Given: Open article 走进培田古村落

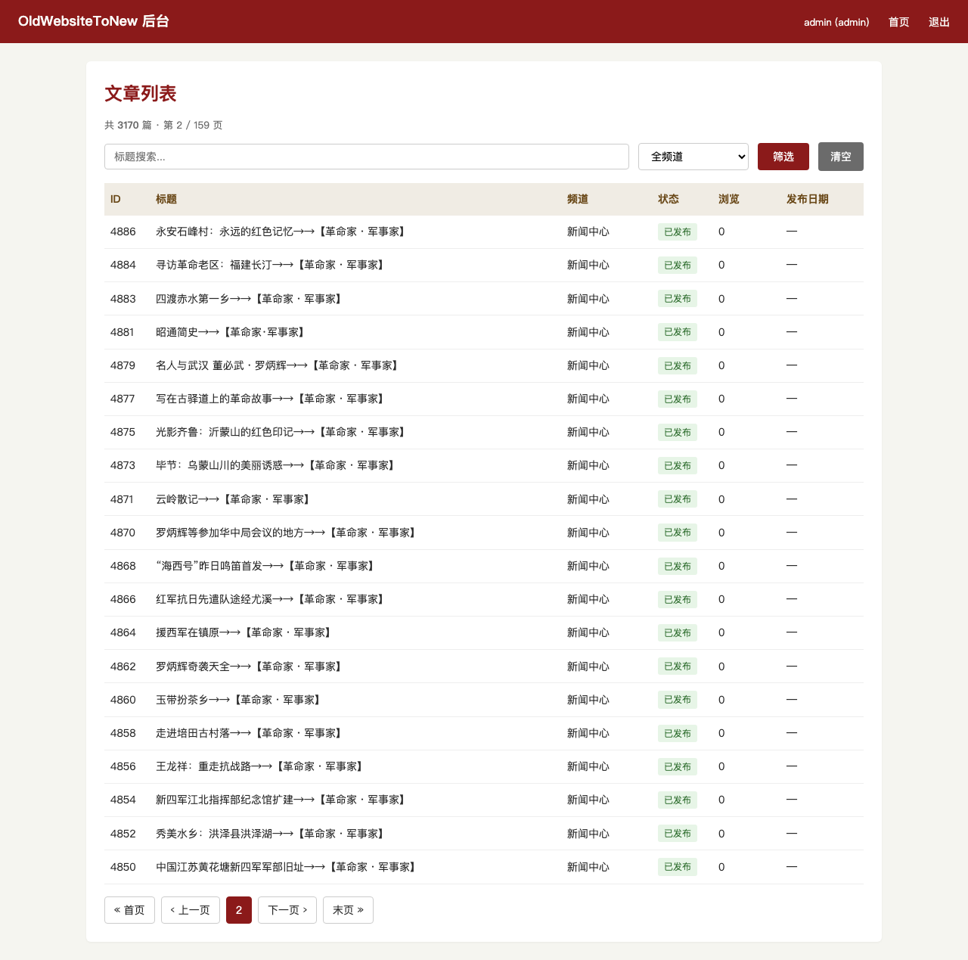Looking at the screenshot, I should pyautogui.click(x=250, y=733).
